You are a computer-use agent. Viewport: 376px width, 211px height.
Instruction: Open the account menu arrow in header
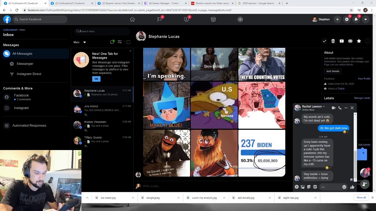365,19
